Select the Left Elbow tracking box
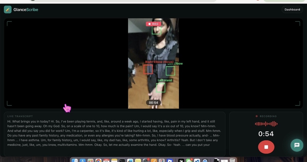 (170, 71)
